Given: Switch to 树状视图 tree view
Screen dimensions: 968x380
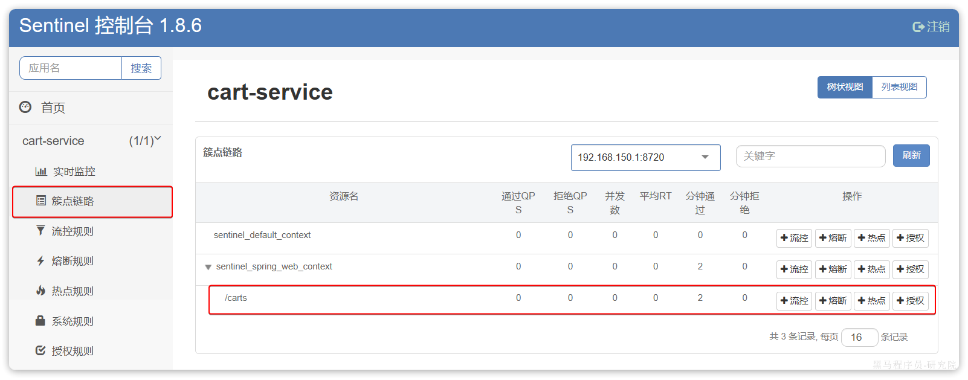Looking at the screenshot, I should (x=845, y=87).
